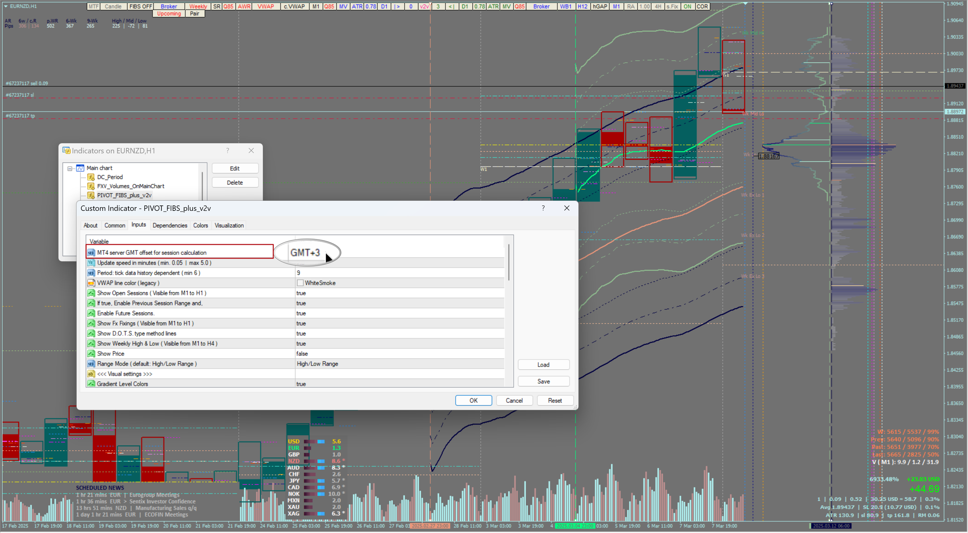Toggle the ON button in the top toolbar
This screenshot has width=968, height=533.
[x=687, y=6]
